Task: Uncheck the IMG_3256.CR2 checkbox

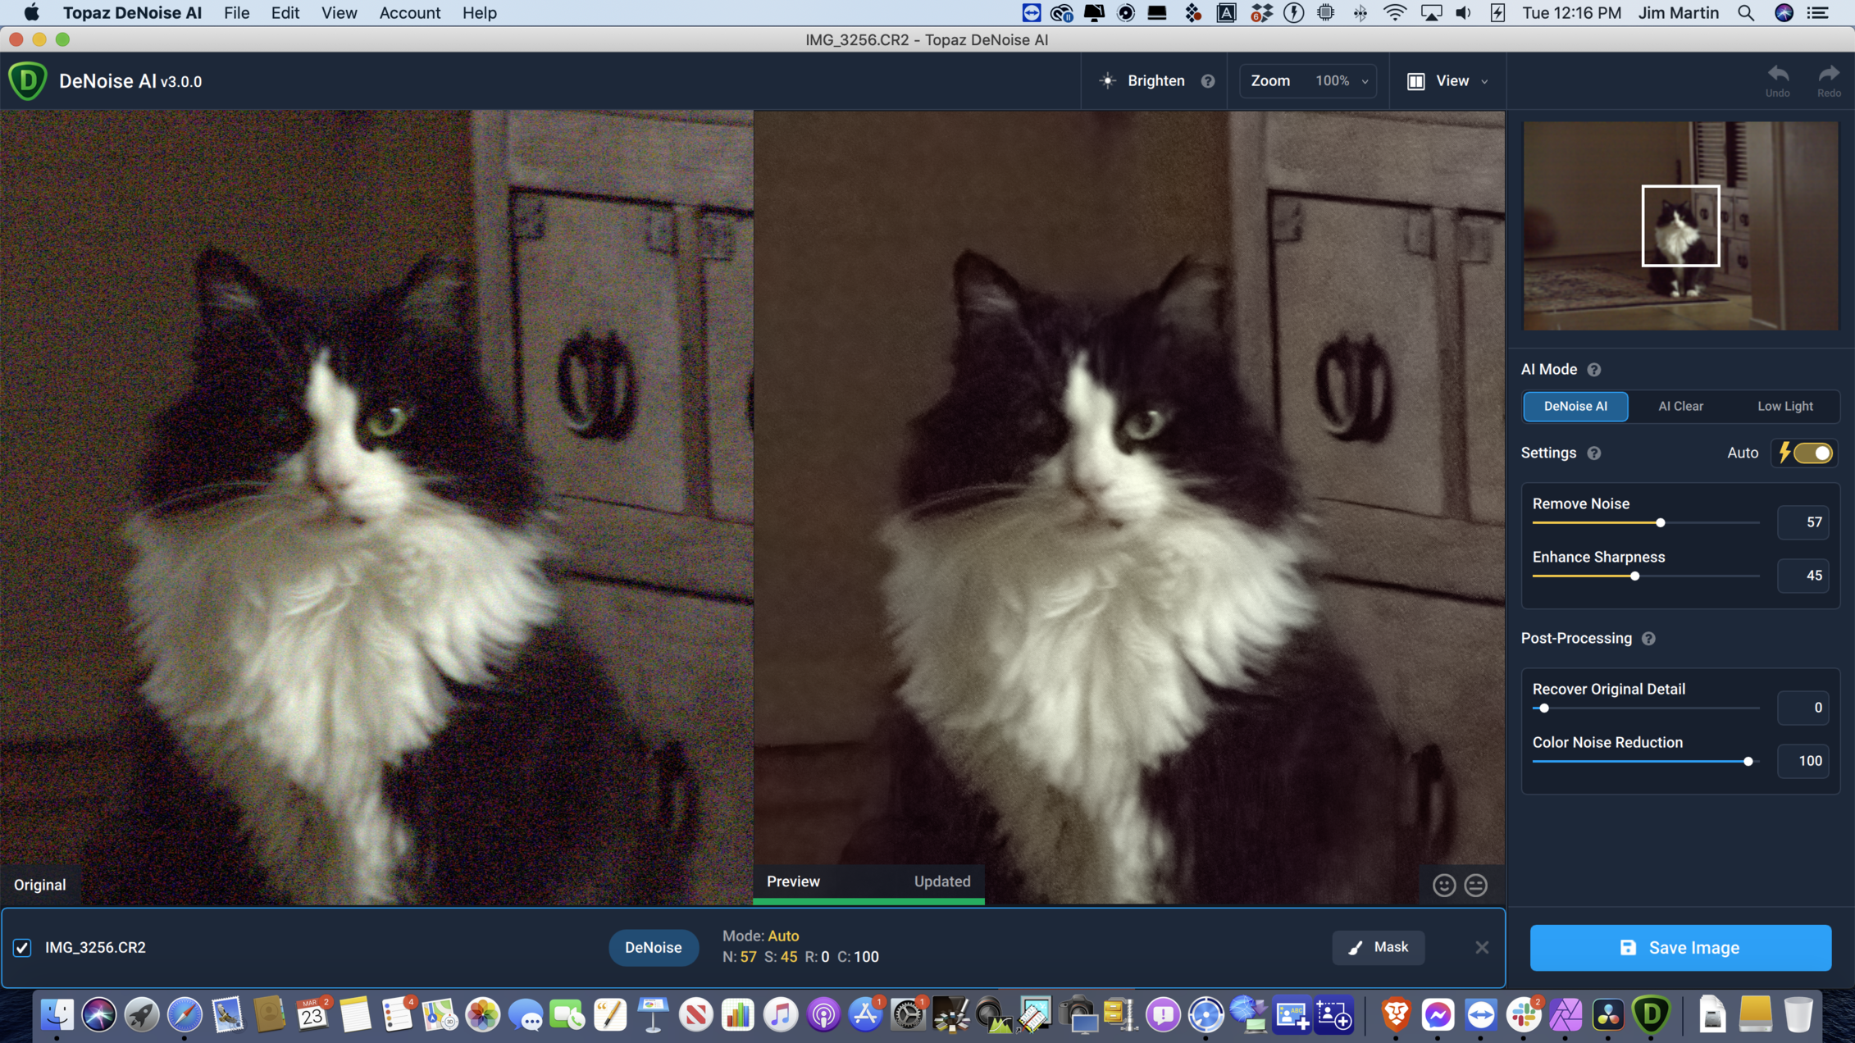Action: 22,948
